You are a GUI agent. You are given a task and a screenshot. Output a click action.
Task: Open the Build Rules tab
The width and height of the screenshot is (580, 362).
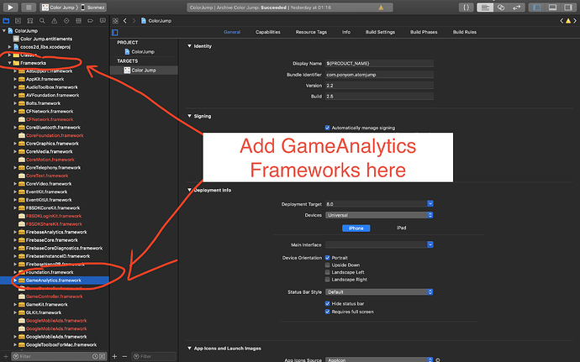465,32
